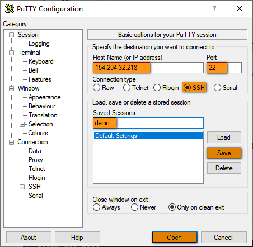Open the Keyboard settings category

click(x=41, y=61)
